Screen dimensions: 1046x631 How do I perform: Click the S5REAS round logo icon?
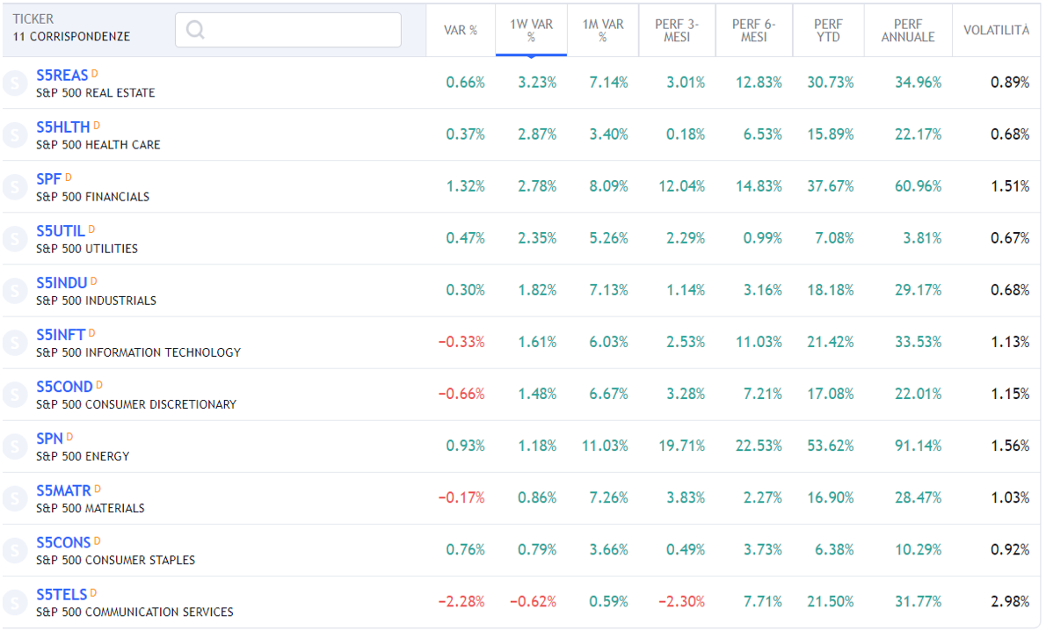[15, 83]
